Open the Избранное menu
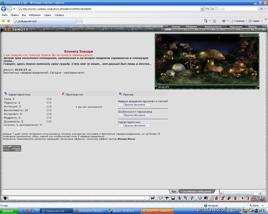The width and height of the screenshot is (268, 214). point(35,15)
